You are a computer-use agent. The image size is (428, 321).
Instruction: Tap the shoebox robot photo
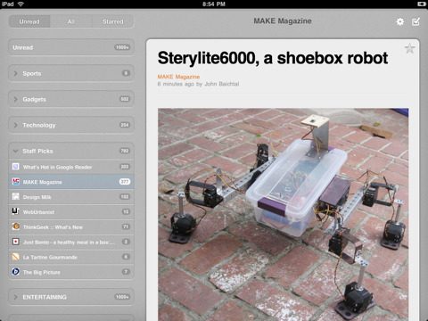coord(283,214)
